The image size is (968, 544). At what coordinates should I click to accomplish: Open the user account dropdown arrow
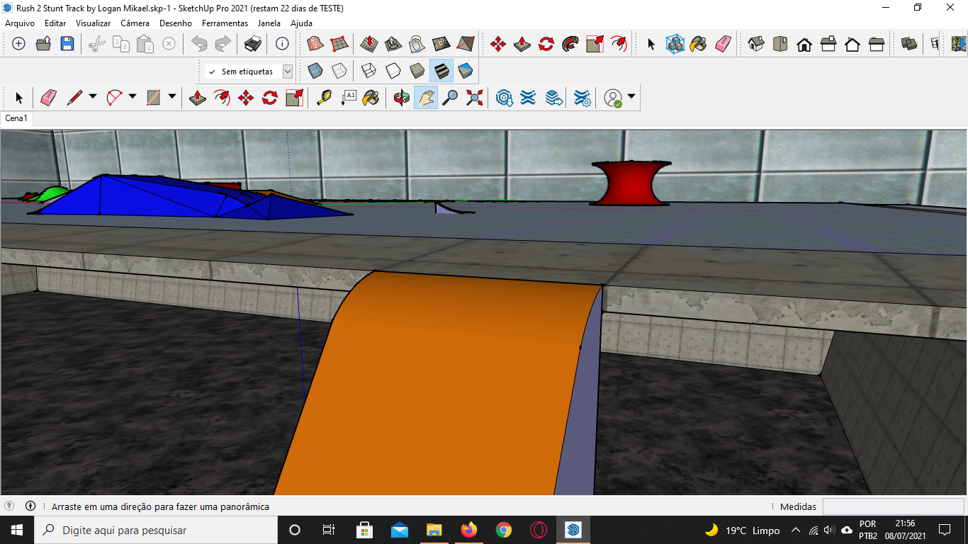tap(631, 96)
